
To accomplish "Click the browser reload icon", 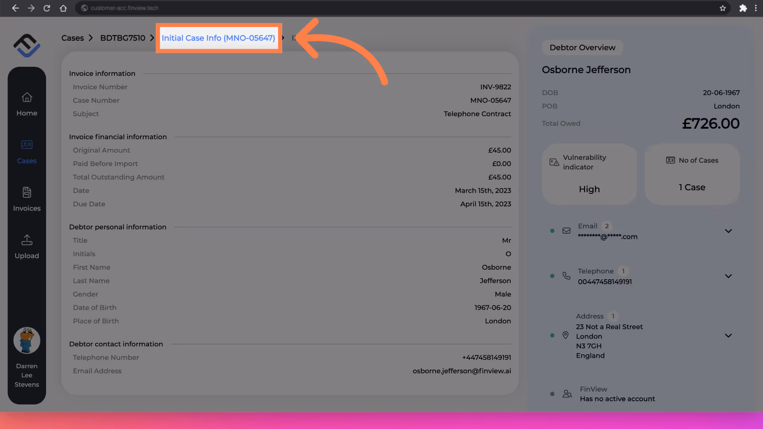I will (47, 8).
